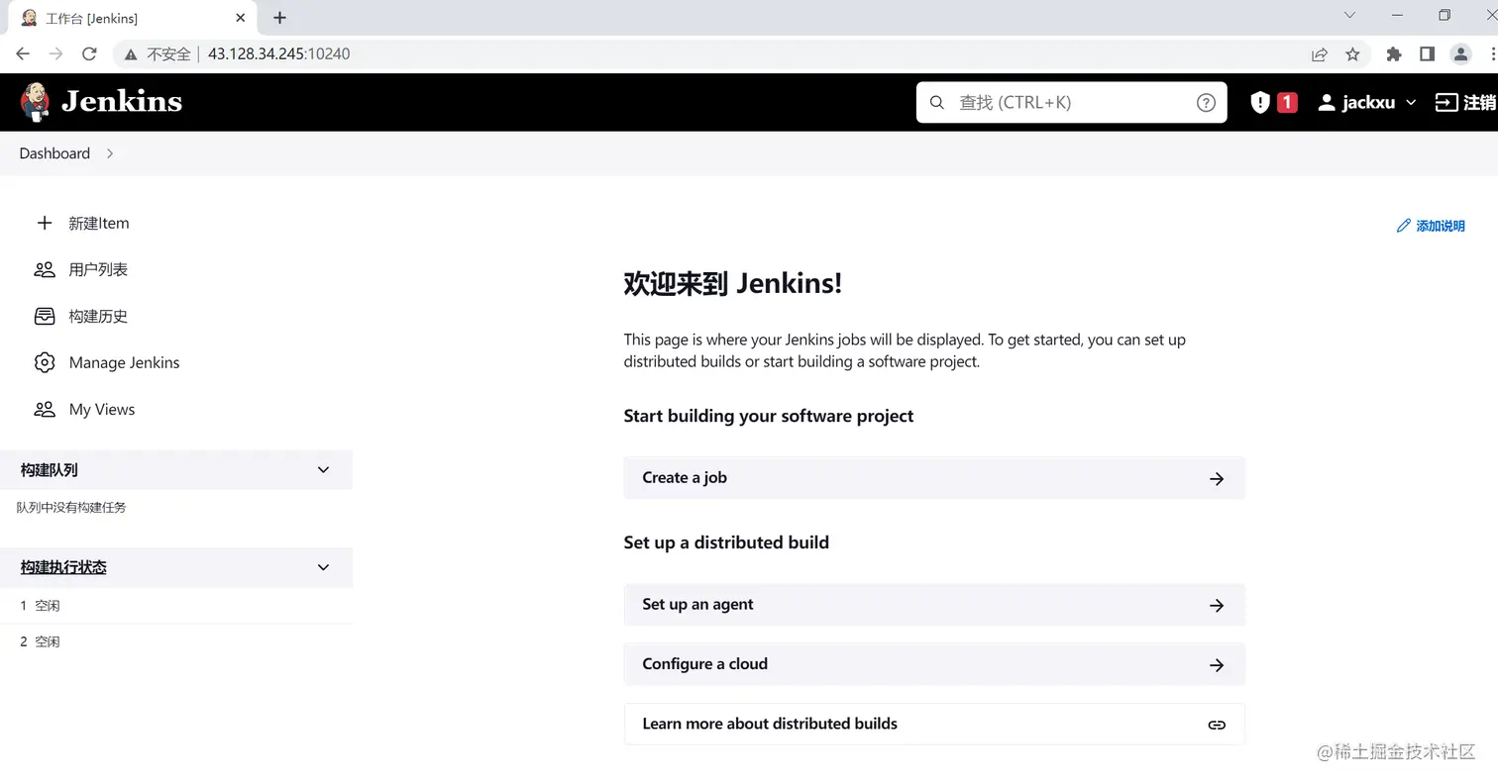The height and width of the screenshot is (784, 1498).
Task: Click the Configure a cloud button
Action: [x=934, y=664]
